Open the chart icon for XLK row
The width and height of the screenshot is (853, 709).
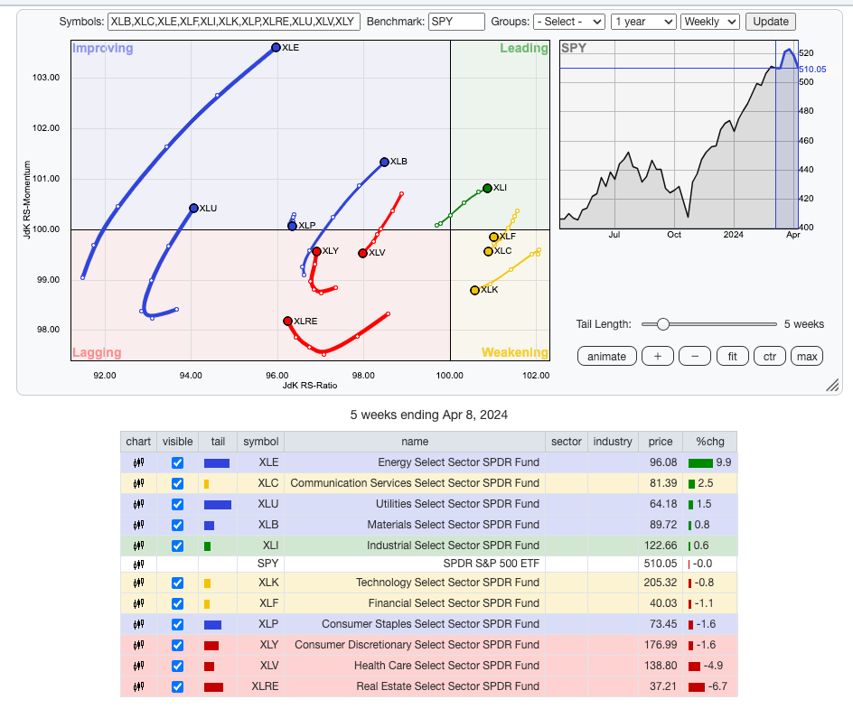(139, 583)
